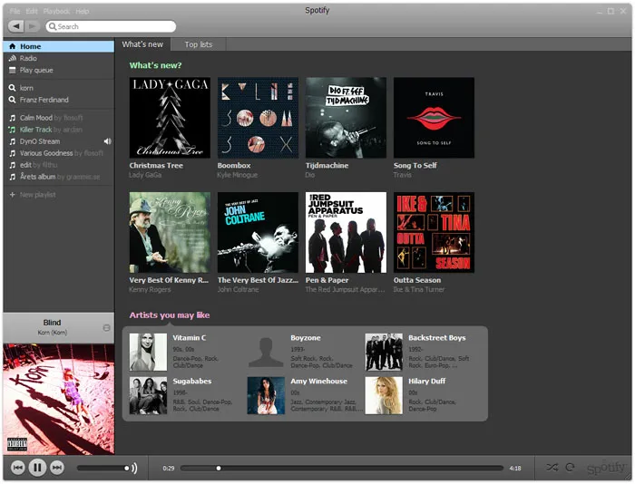Toggle repeat mode

(571, 468)
